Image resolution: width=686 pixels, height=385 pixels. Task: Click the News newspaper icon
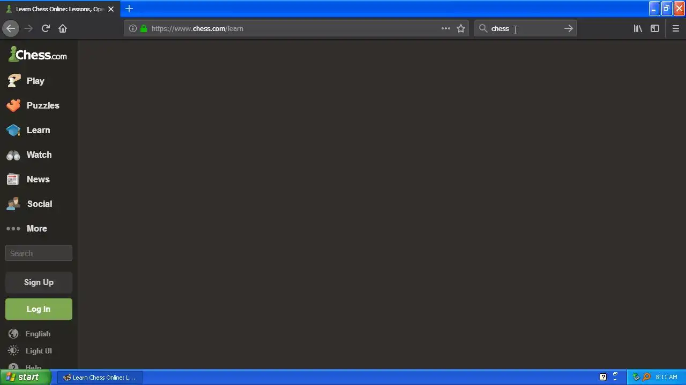tap(13, 180)
